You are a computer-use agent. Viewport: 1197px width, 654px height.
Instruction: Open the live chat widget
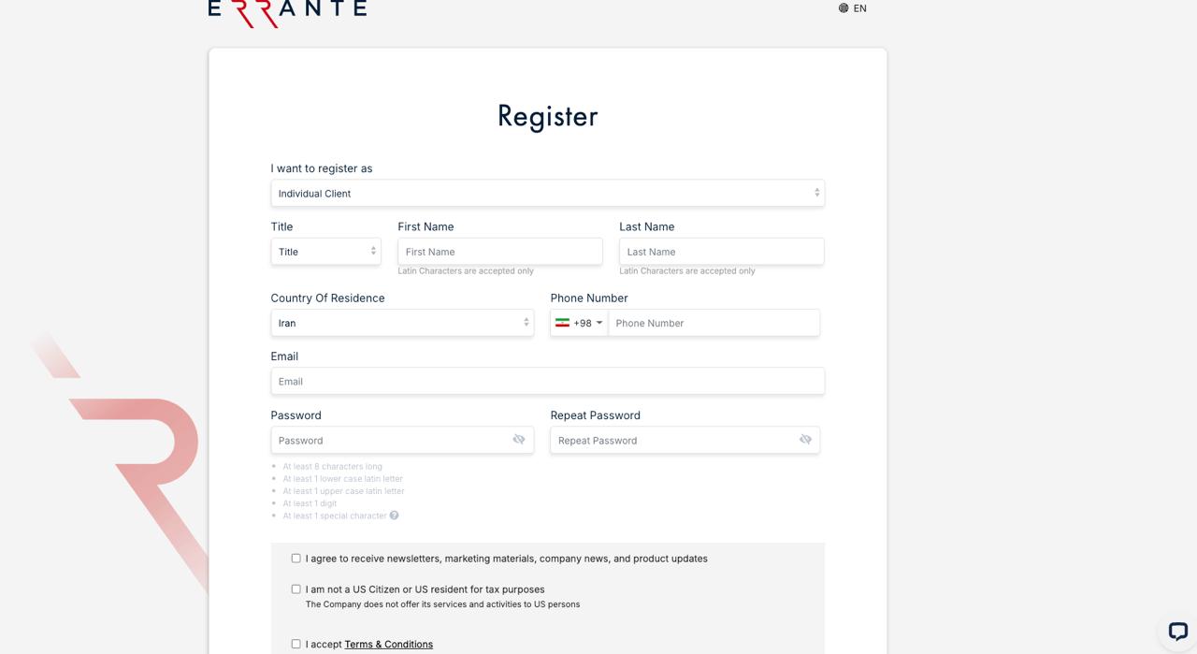1177,632
